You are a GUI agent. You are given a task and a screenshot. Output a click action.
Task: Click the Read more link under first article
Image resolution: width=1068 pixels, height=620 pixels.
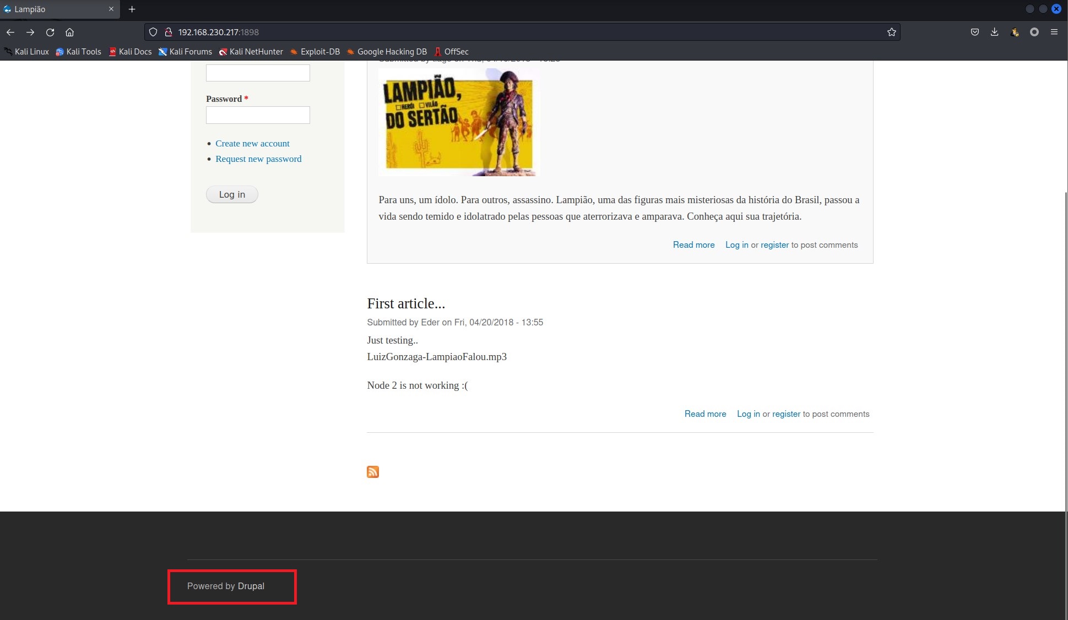pyautogui.click(x=705, y=414)
